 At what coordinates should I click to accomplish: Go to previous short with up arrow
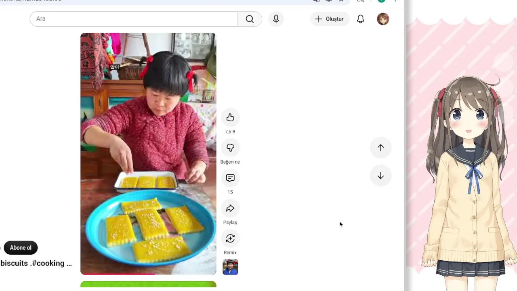(x=380, y=148)
